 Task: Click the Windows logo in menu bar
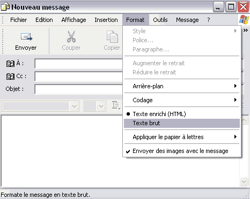(x=244, y=20)
